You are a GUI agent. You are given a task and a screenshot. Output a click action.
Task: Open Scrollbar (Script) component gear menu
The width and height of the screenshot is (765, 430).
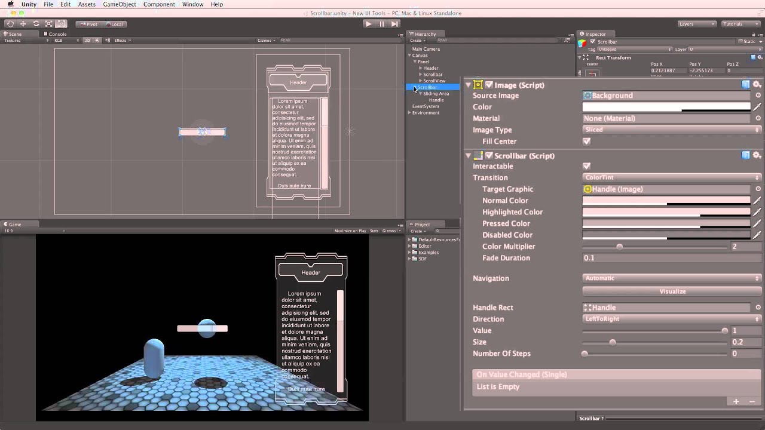pos(757,155)
